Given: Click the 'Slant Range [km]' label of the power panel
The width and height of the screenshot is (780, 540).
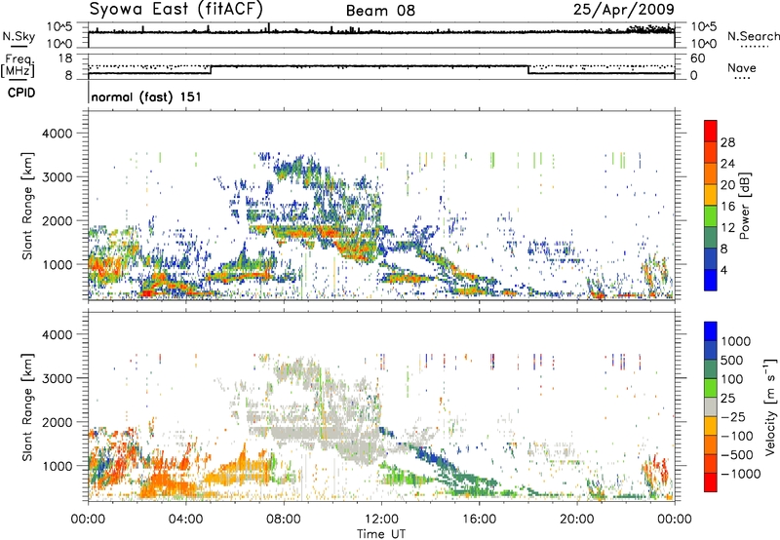Looking at the screenshot, I should [x=27, y=206].
